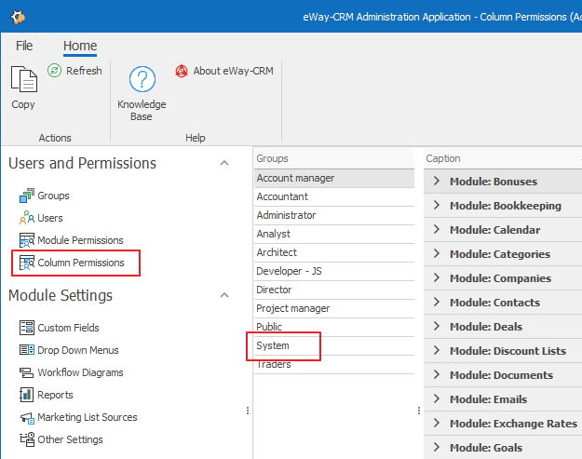Select the Developer - JS group
Image resolution: width=582 pixels, height=459 pixels.
tap(334, 271)
